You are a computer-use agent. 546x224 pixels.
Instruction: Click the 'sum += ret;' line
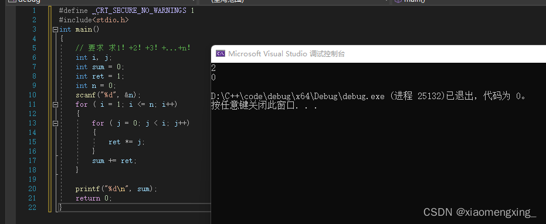[114, 161]
